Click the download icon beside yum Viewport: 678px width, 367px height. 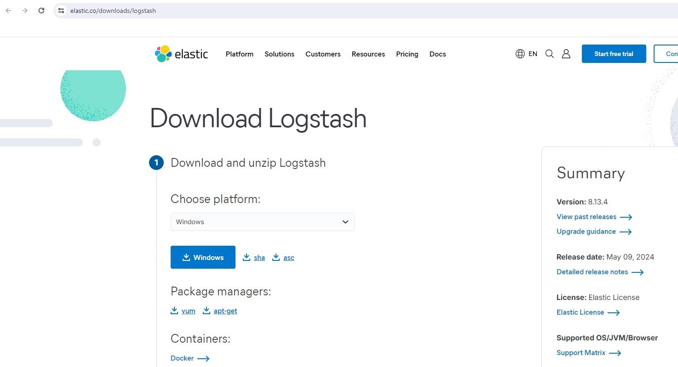[x=174, y=311]
